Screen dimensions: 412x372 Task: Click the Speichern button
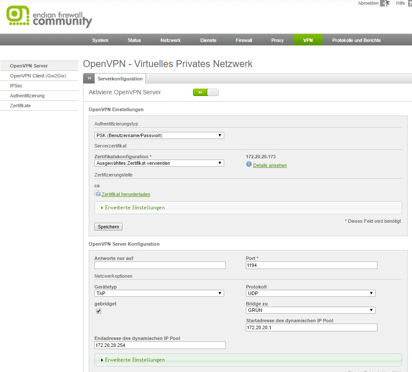[x=108, y=227]
